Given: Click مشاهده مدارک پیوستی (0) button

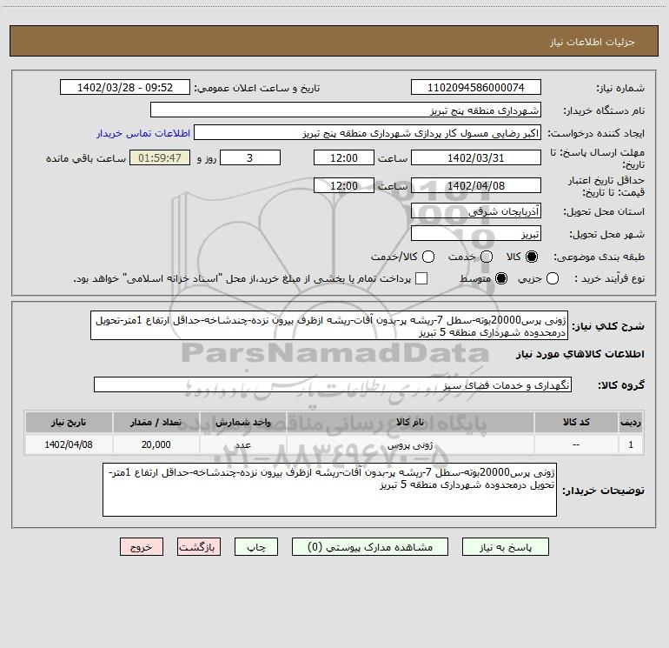Looking at the screenshot, I should click(370, 547).
